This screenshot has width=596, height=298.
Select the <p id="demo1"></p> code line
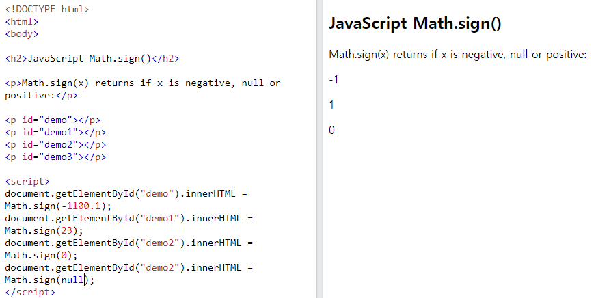(55, 133)
